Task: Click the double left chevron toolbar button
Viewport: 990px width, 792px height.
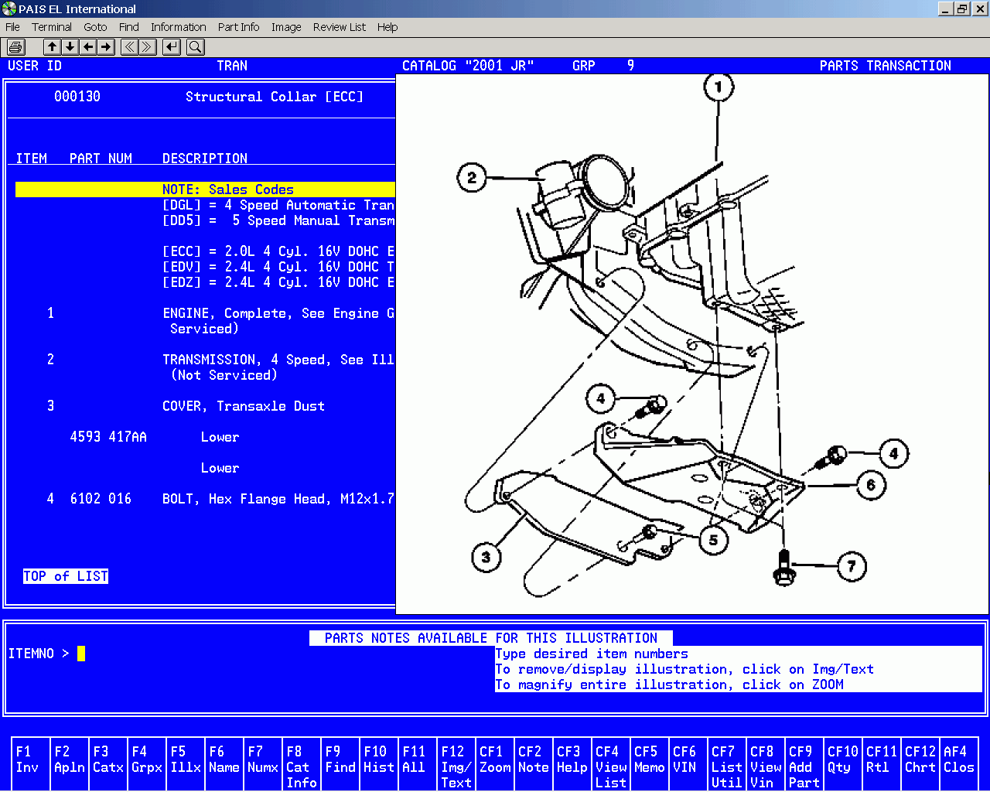Action: click(129, 47)
